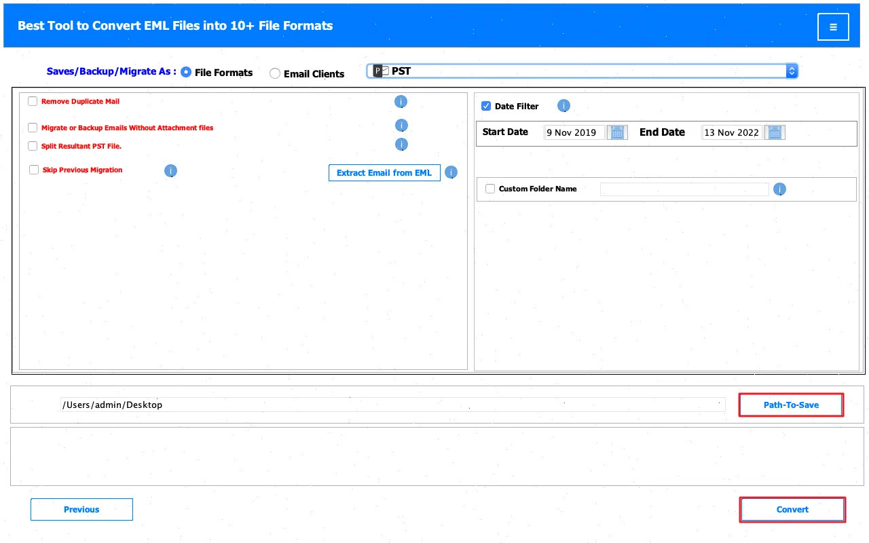Enable Split Resultant PST File option
This screenshot has height=543, width=869.
(33, 146)
